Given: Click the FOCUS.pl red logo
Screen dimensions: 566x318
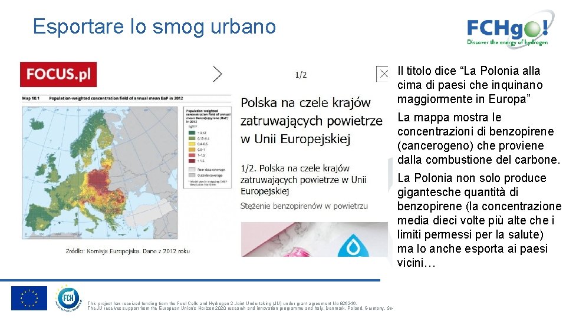Looking at the screenshot, I should point(58,74).
